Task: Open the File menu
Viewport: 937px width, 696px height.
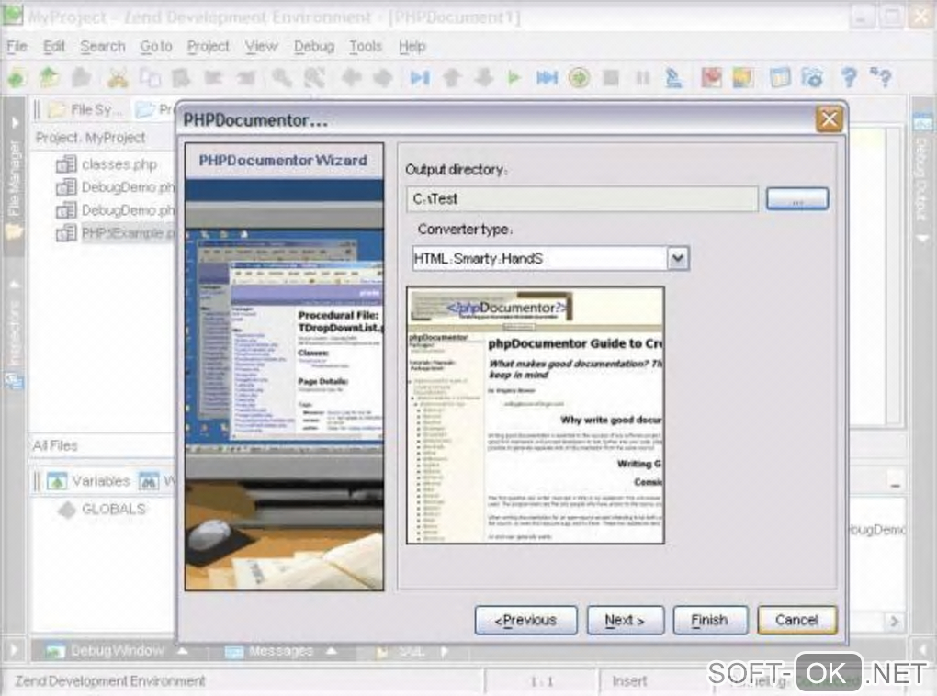Action: tap(17, 46)
